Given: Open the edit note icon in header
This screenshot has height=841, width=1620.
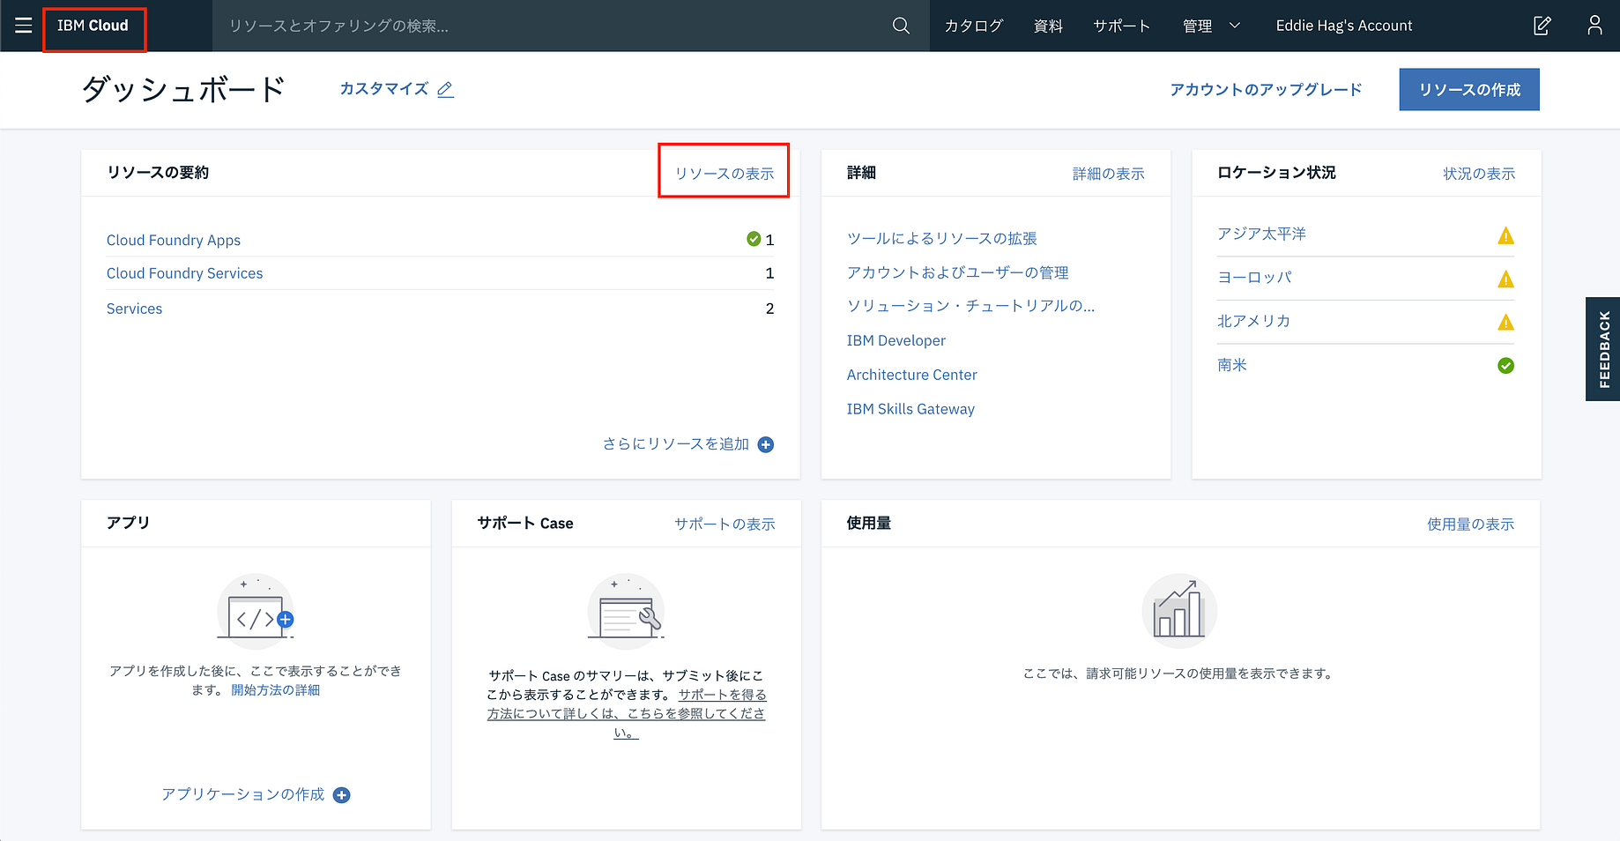Looking at the screenshot, I should [x=1542, y=26].
